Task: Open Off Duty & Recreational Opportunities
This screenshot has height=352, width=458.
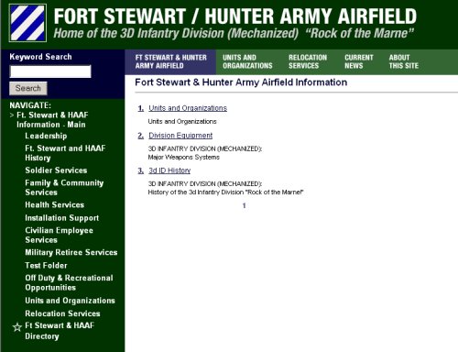Action: (x=69, y=282)
